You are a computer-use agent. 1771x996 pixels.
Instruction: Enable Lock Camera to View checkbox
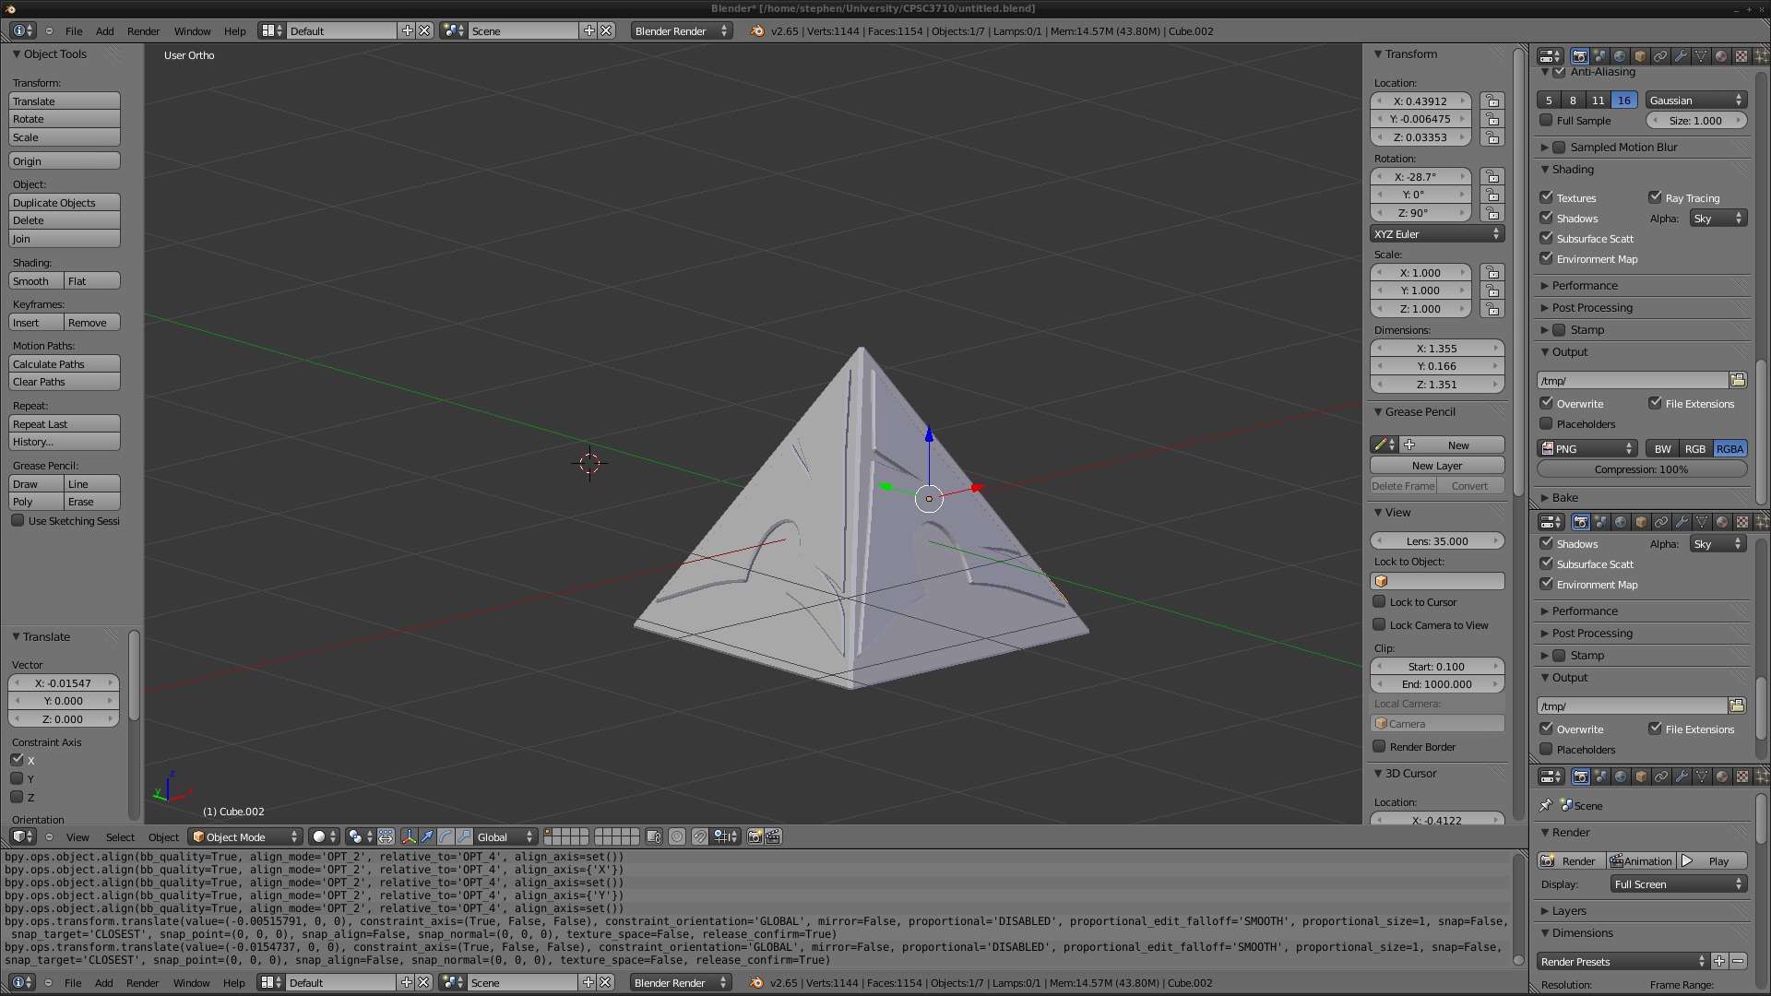(x=1379, y=624)
